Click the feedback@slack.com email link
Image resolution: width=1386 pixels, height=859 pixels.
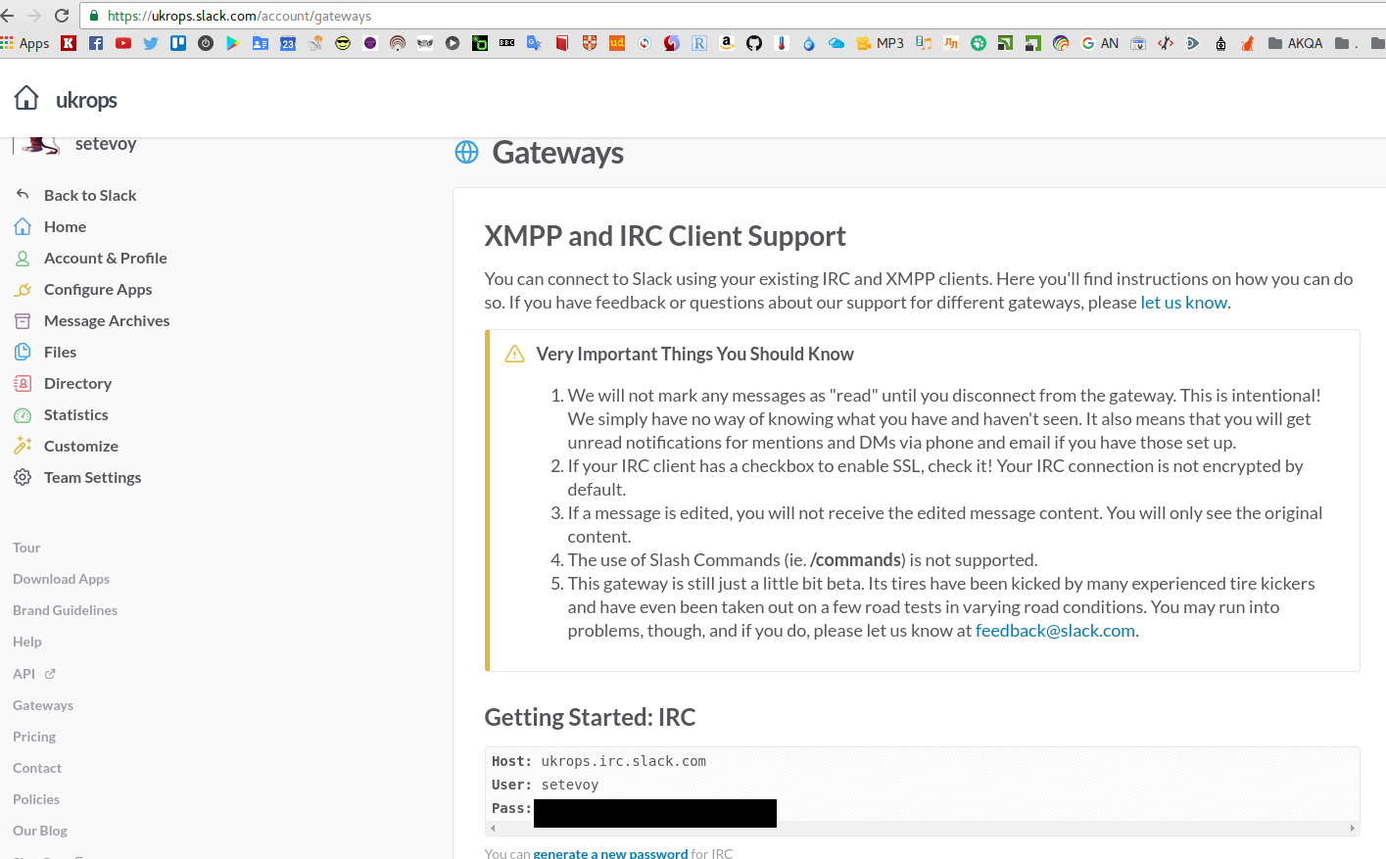point(1055,631)
